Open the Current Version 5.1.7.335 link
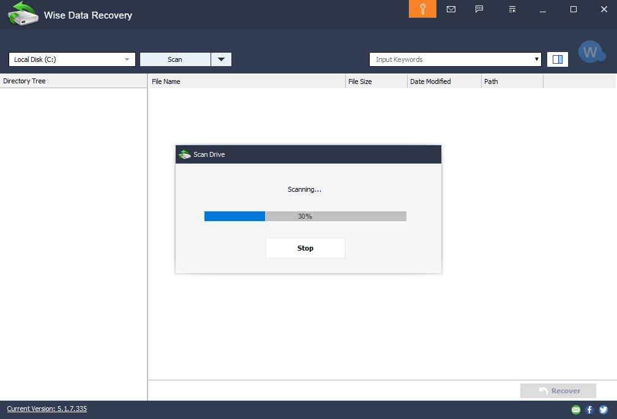Viewport: 617px width, 419px height. pos(47,409)
